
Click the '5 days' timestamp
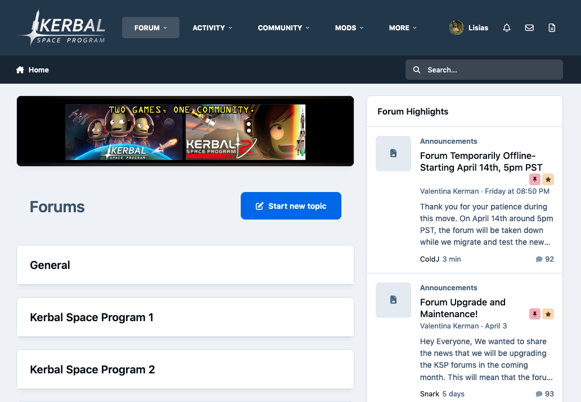(453, 394)
